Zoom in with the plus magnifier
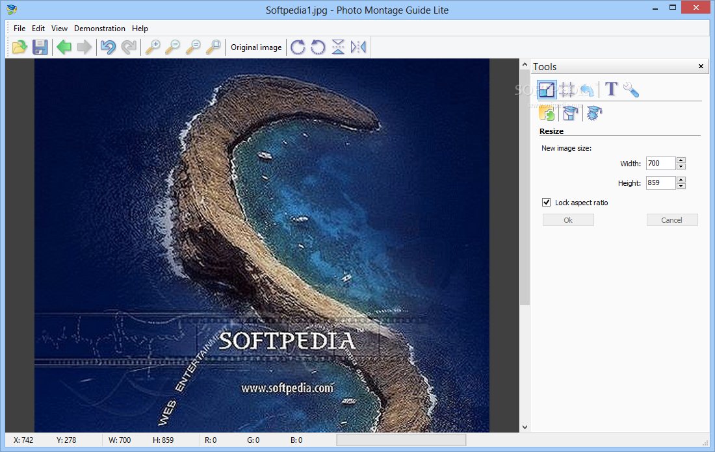This screenshot has width=715, height=452. click(152, 47)
